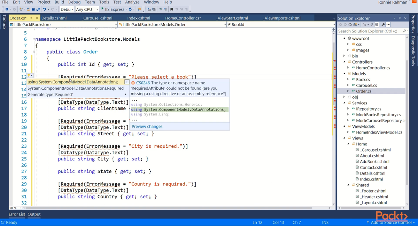Open the Diagnostic Tools side tab

pos(413,50)
